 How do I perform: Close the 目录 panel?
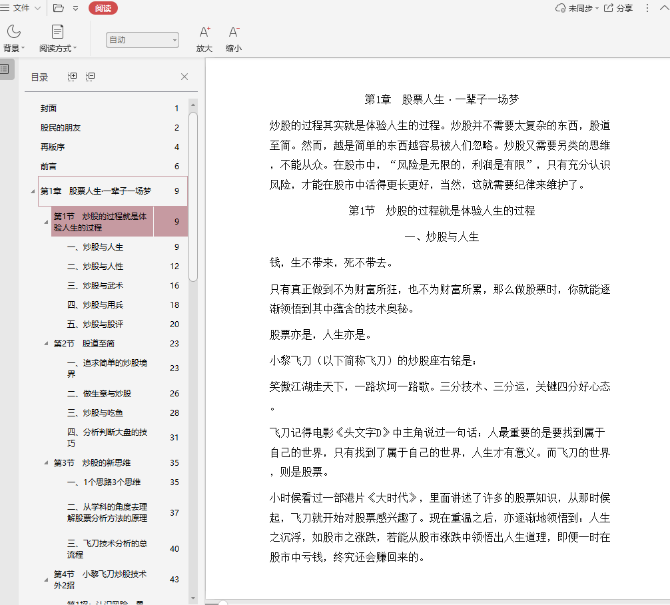click(184, 77)
